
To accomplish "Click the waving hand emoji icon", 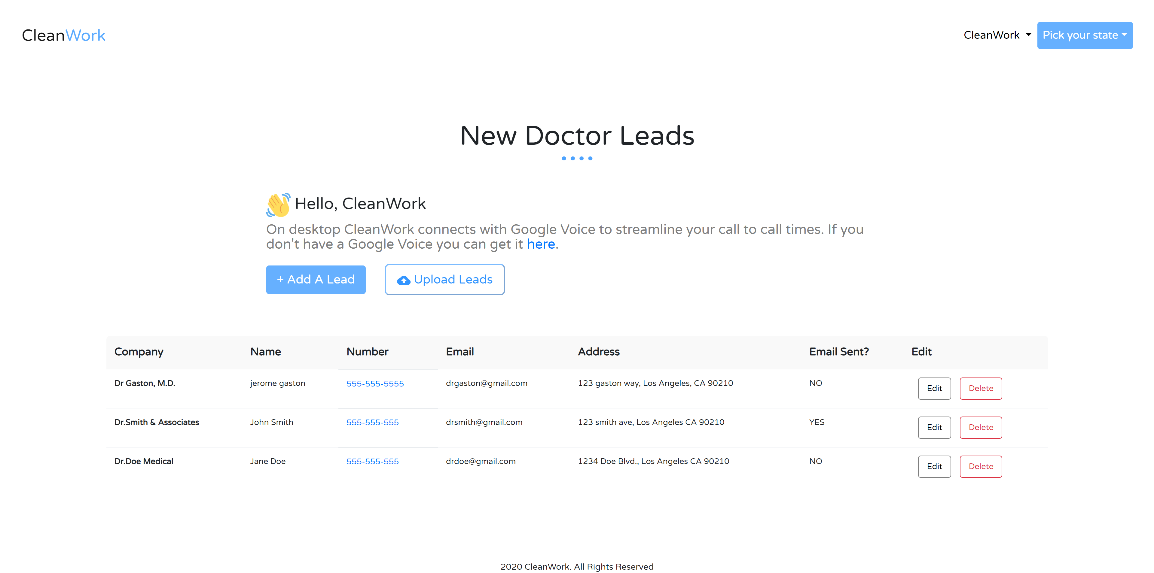I will (278, 205).
